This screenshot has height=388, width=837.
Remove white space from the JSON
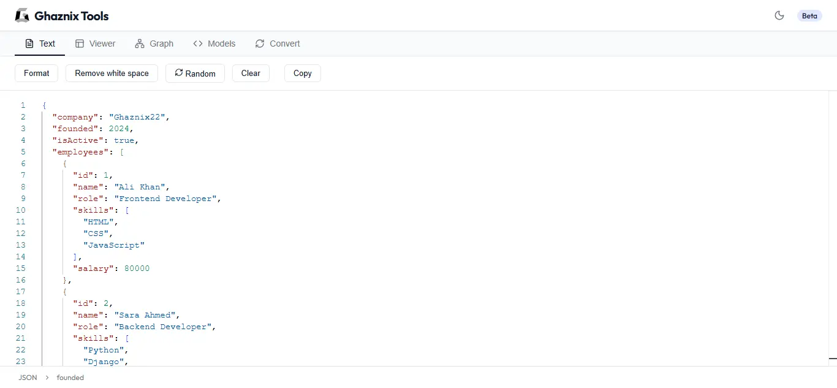(112, 73)
